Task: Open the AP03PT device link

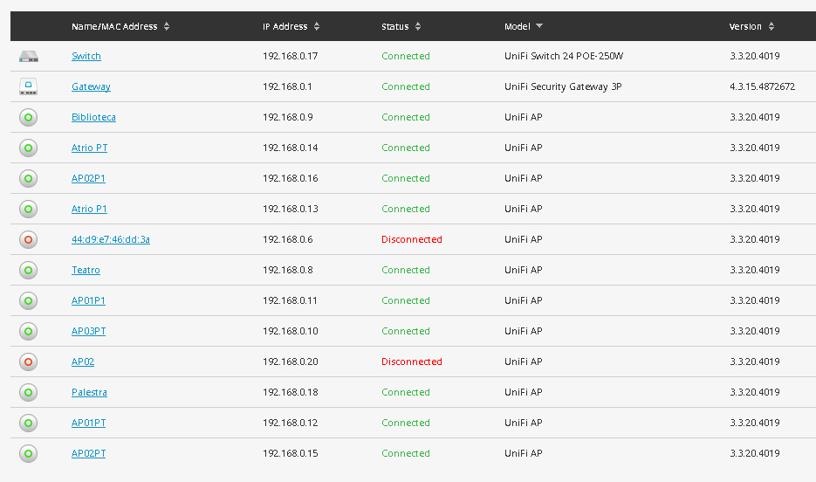Action: coord(88,331)
